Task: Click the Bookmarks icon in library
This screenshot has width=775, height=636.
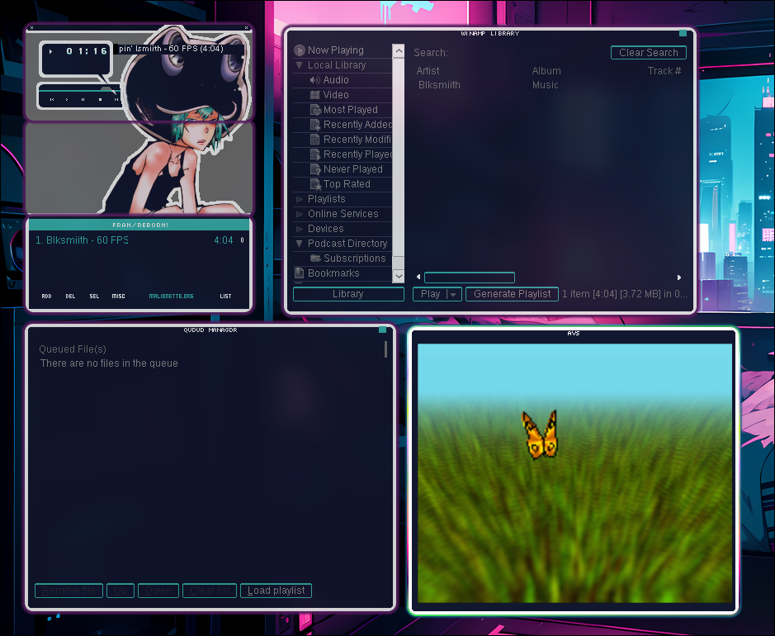Action: click(299, 273)
